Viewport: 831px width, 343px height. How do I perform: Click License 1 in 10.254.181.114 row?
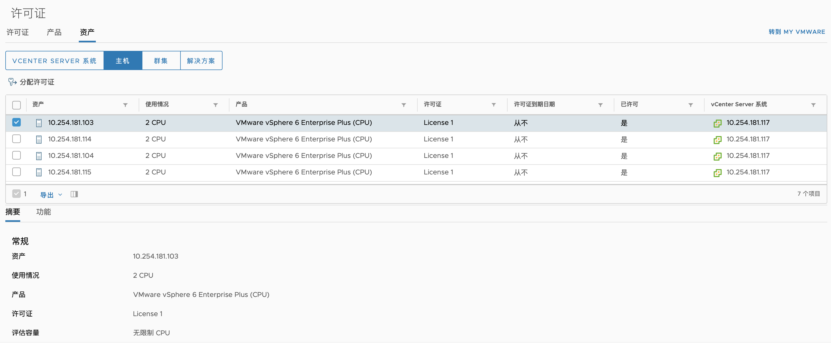438,139
